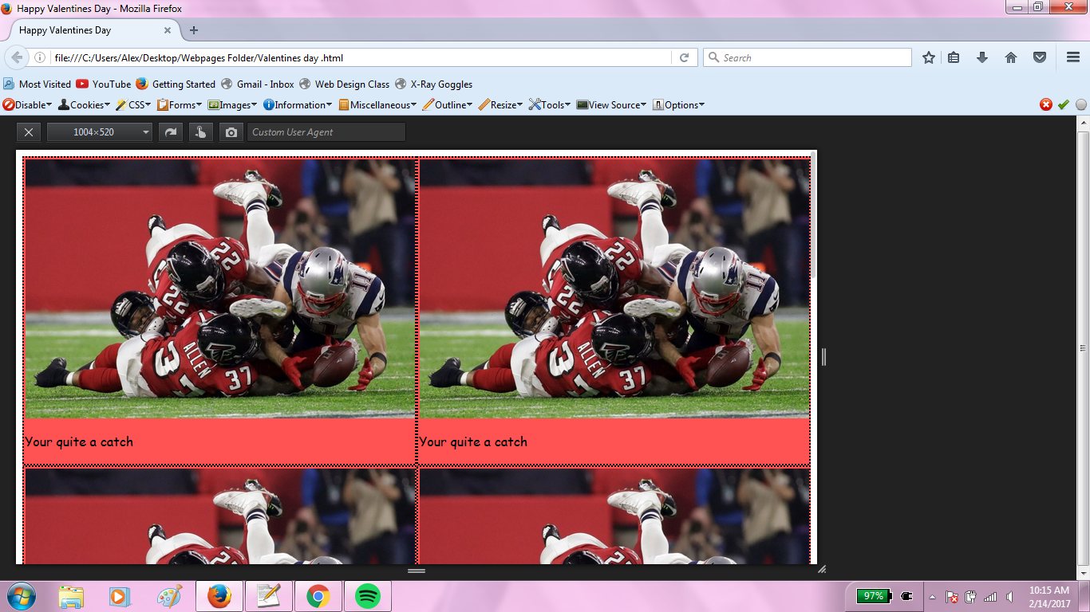This screenshot has height=612, width=1090.
Task: Click the Custom User Agent field
Action: tap(326, 132)
